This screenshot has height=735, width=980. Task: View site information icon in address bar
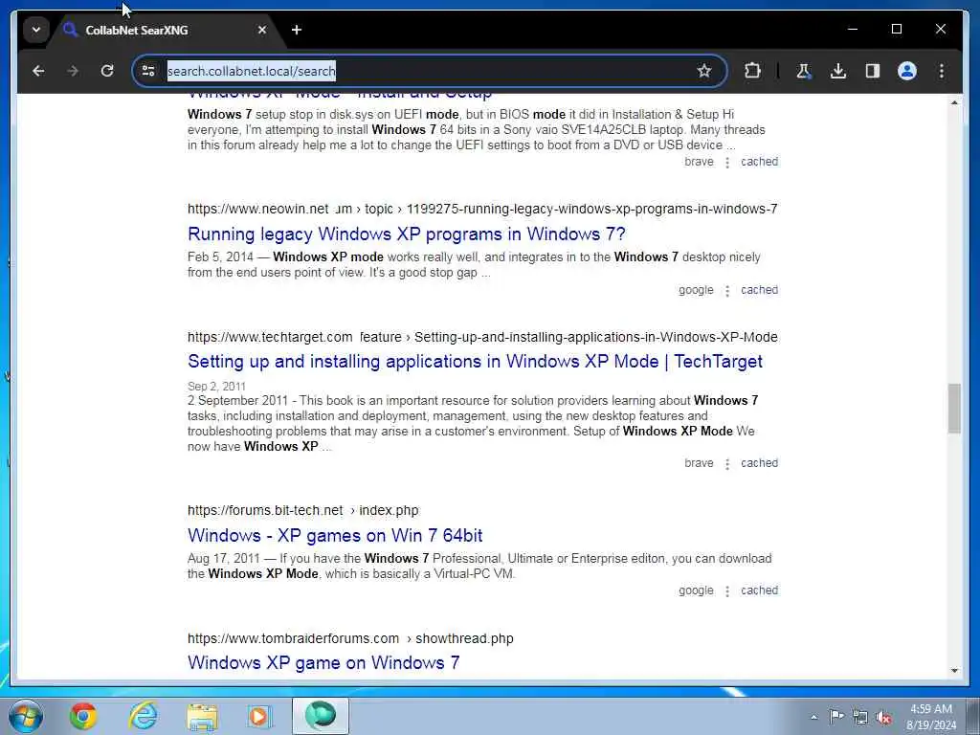click(148, 71)
